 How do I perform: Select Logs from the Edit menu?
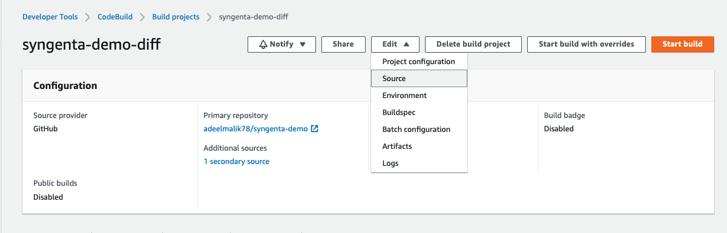pos(419,163)
